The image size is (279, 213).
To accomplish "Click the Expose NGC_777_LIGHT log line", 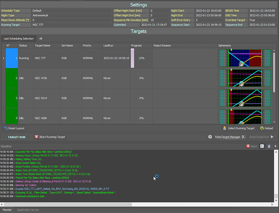I will click(x=62, y=189).
